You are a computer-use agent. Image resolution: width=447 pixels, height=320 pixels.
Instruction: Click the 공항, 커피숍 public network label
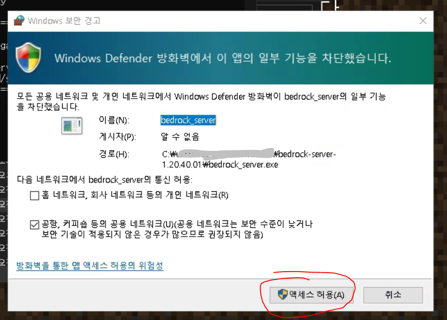pos(177,229)
